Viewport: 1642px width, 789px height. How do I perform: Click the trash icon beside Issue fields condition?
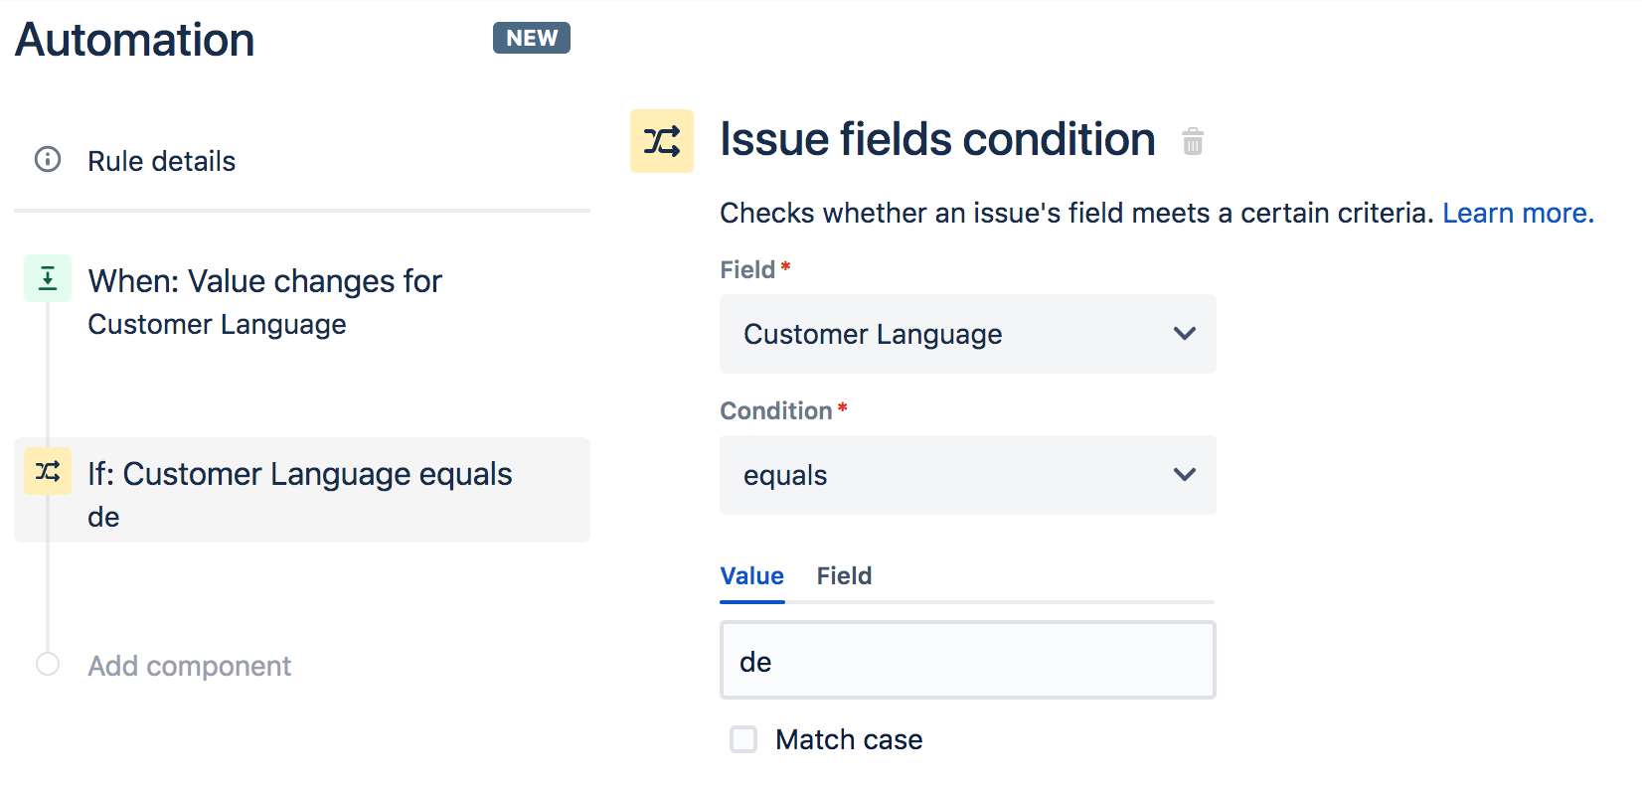(1193, 142)
